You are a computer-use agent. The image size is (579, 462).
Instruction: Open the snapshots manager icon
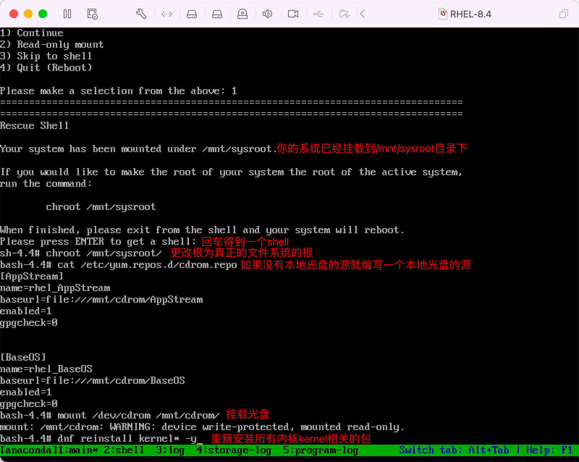tap(92, 14)
